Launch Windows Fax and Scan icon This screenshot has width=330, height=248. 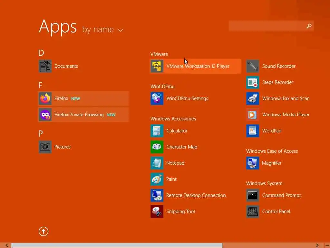pos(253,98)
